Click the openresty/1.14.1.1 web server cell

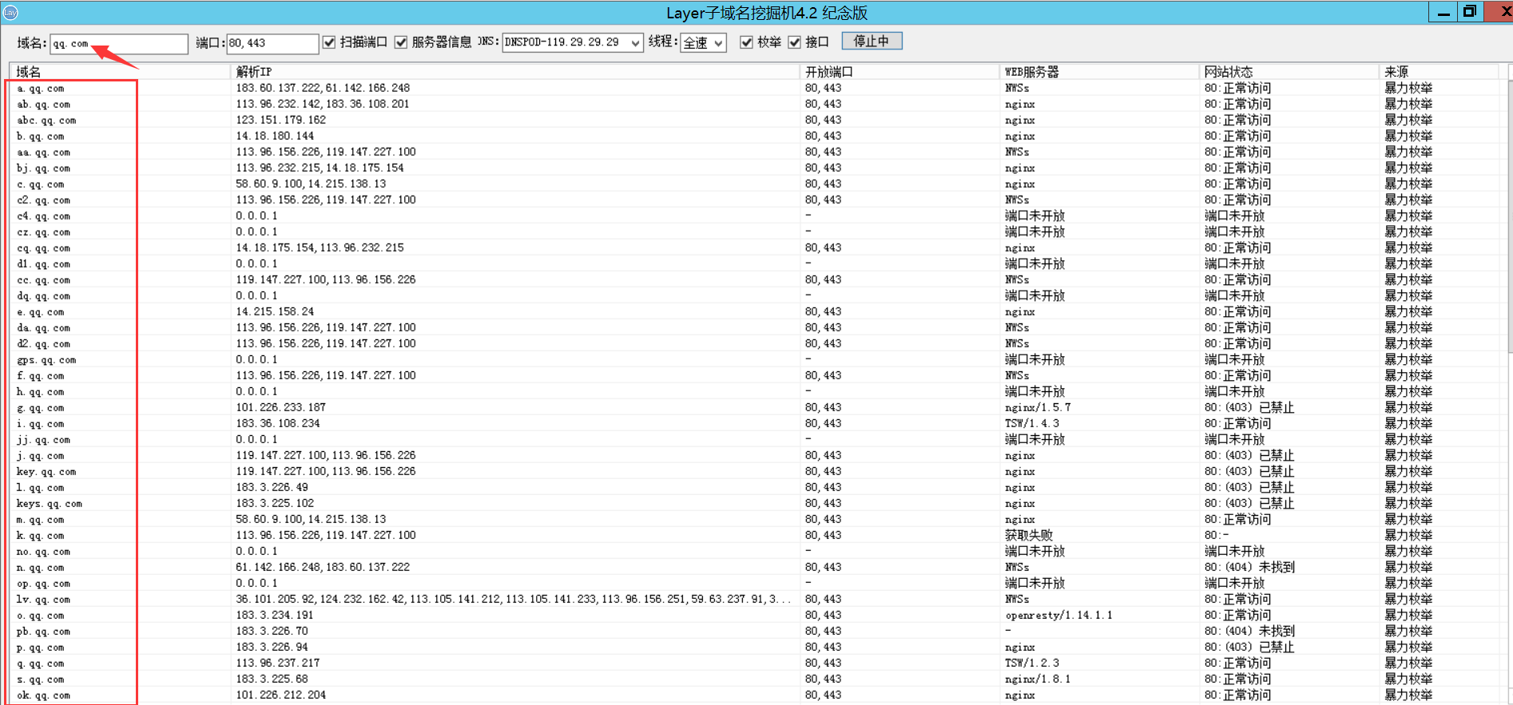click(x=1058, y=615)
